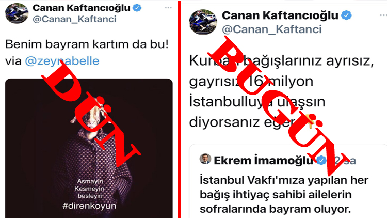Screen dimensions: 387x218
Task: Click verified badge on left Canan Kaftancıoğlu
Action: click(137, 8)
